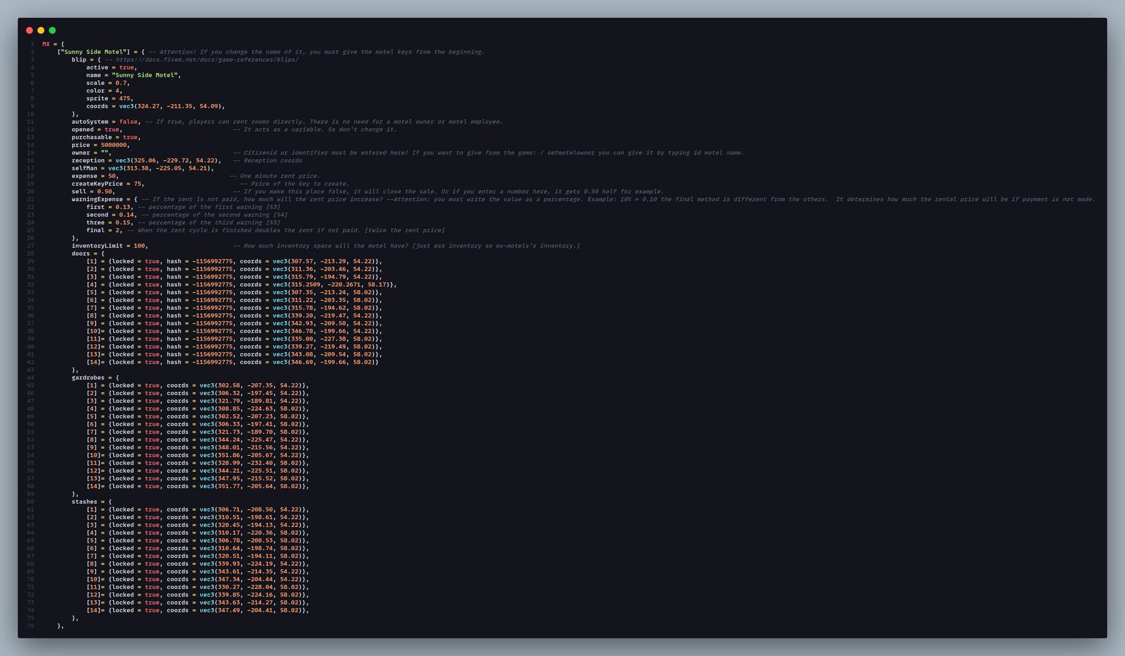Screen dimensions: 1125x656
Task: Click the warningExpense table opening line
Action: [x=104, y=199]
